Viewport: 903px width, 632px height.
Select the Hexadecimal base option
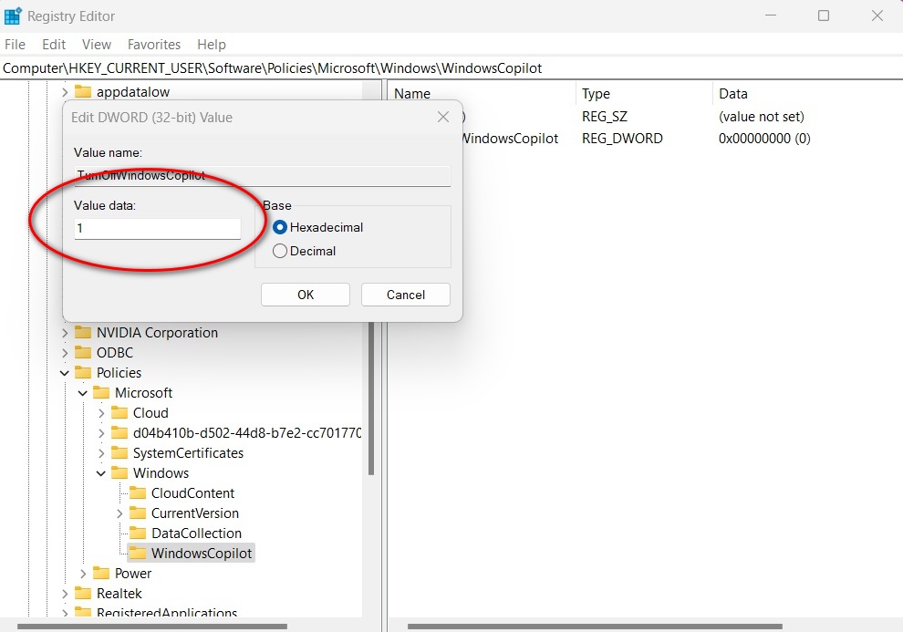click(x=280, y=227)
